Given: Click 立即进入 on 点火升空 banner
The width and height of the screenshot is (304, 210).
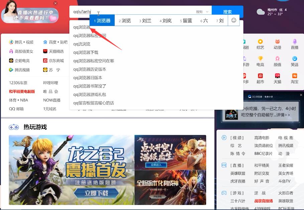Looking at the screenshot, I should click(x=156, y=165).
